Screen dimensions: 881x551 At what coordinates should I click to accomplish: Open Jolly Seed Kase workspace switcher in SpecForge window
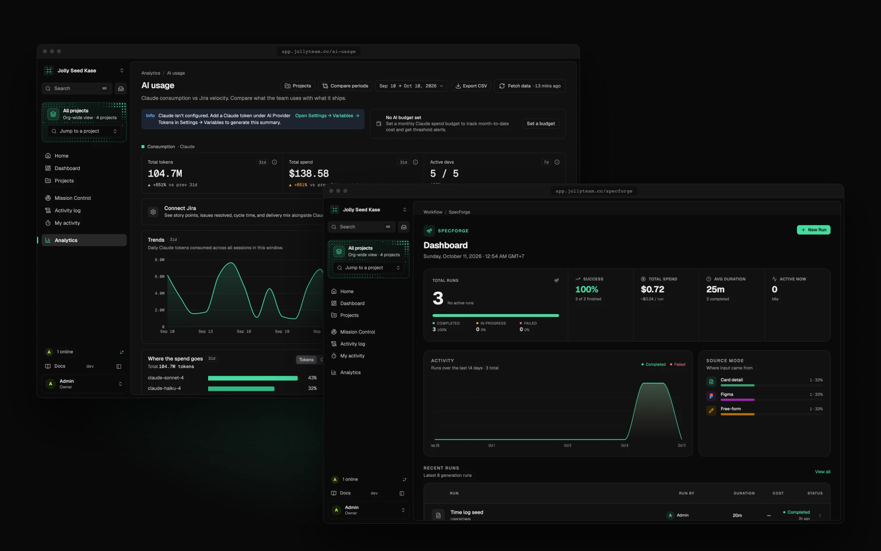point(369,209)
